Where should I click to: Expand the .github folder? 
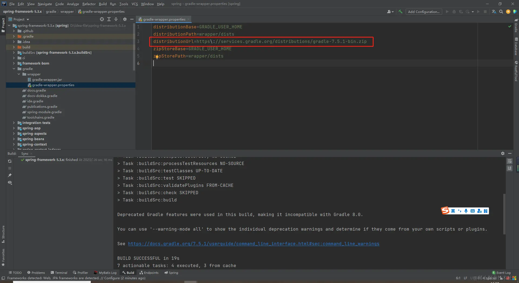click(x=14, y=31)
